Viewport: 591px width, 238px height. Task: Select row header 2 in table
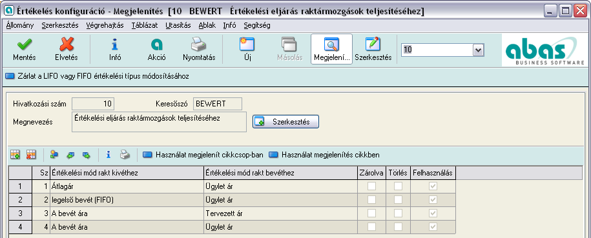(x=20, y=199)
